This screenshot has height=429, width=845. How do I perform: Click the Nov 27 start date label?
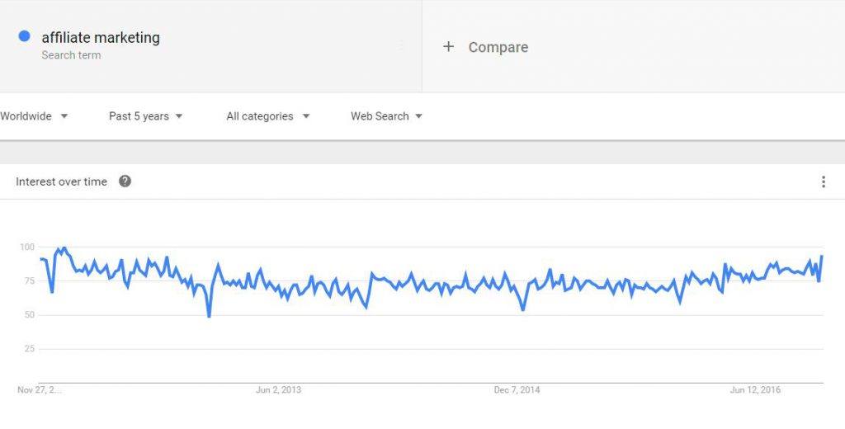pos(40,389)
